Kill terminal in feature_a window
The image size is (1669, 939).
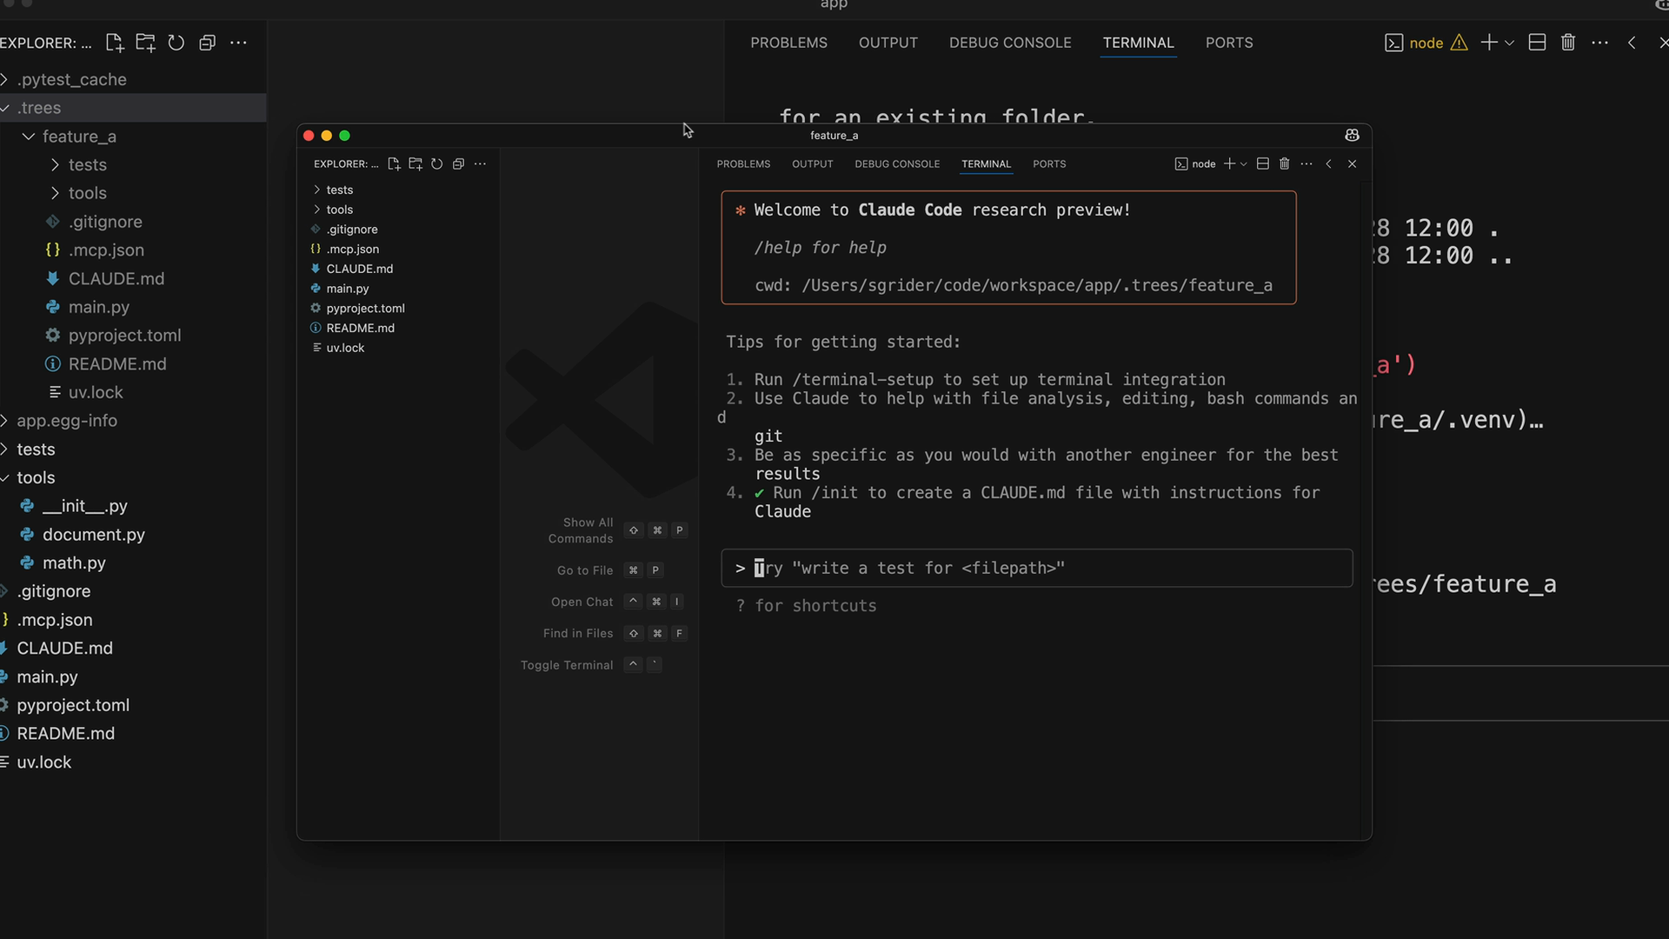(1285, 163)
